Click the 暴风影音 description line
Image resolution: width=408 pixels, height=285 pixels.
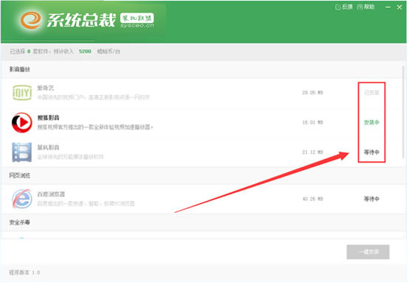[x=71, y=157]
